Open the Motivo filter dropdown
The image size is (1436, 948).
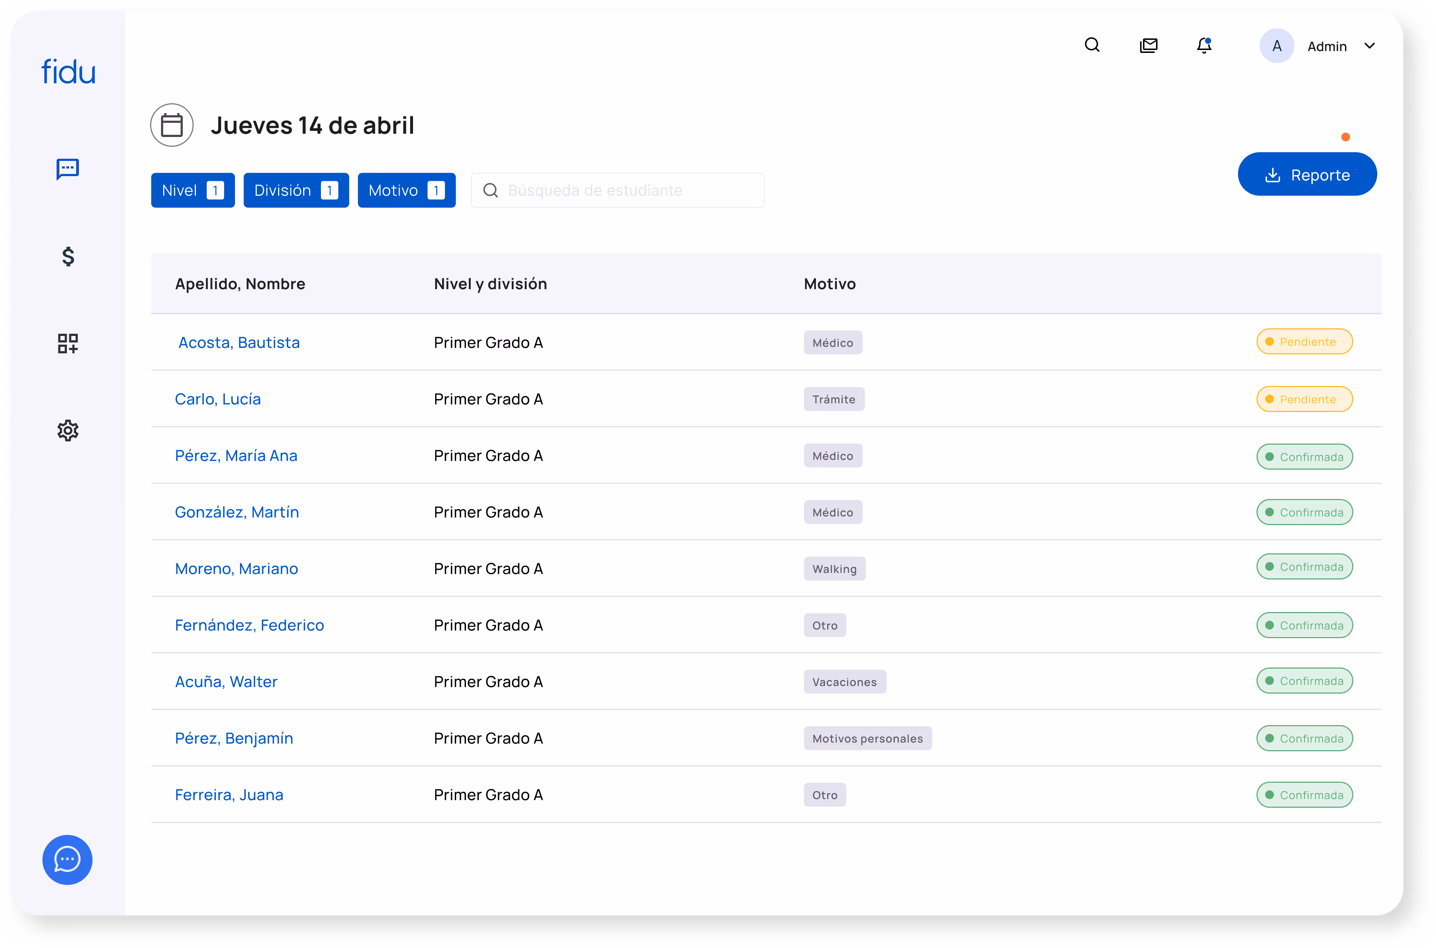point(407,191)
